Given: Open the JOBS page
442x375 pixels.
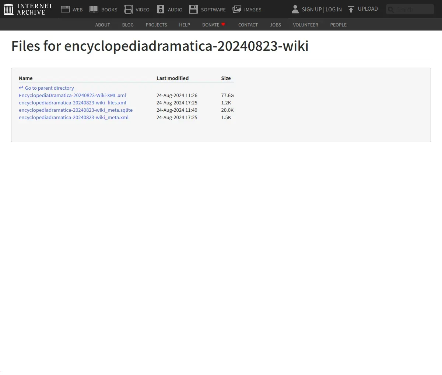Looking at the screenshot, I should [276, 25].
